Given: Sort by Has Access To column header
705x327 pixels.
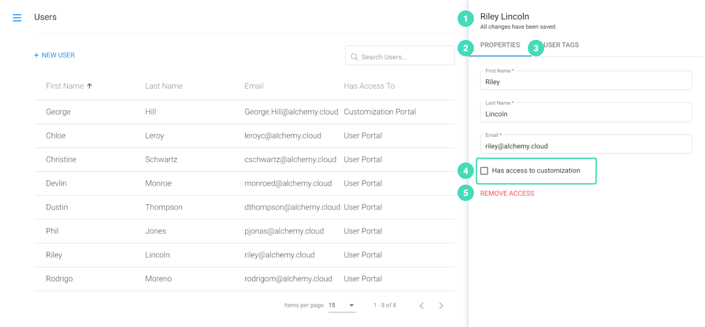Looking at the screenshot, I should (x=369, y=86).
